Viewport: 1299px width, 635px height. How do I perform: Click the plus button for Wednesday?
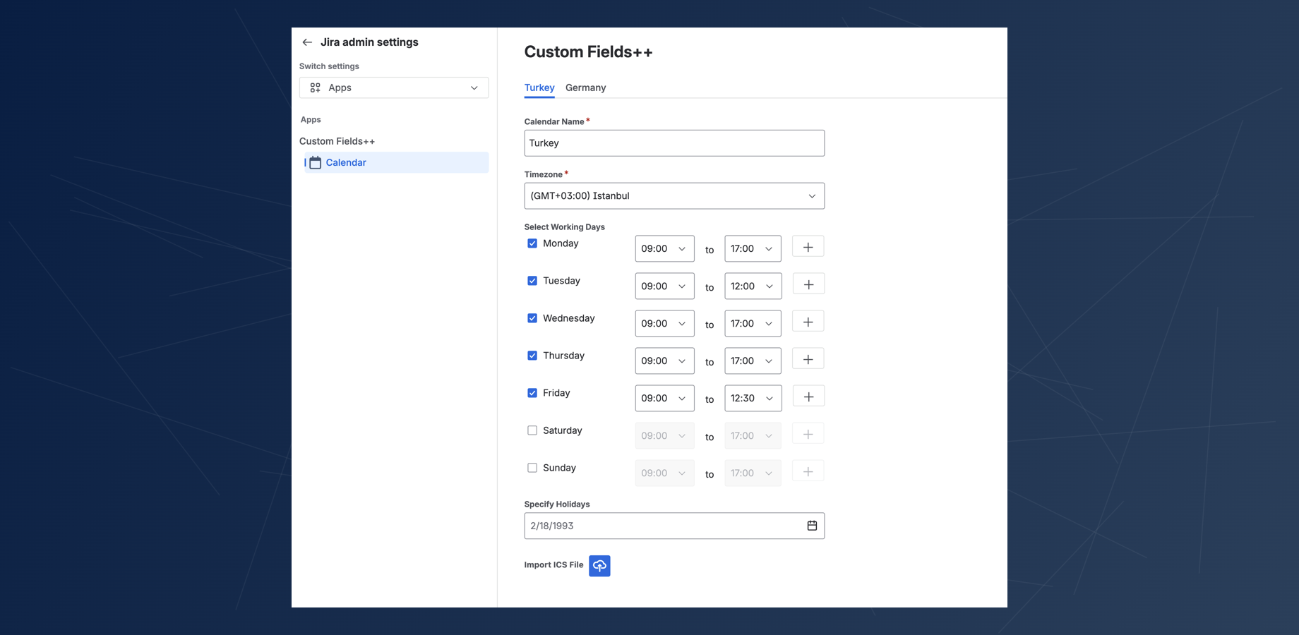(x=808, y=322)
